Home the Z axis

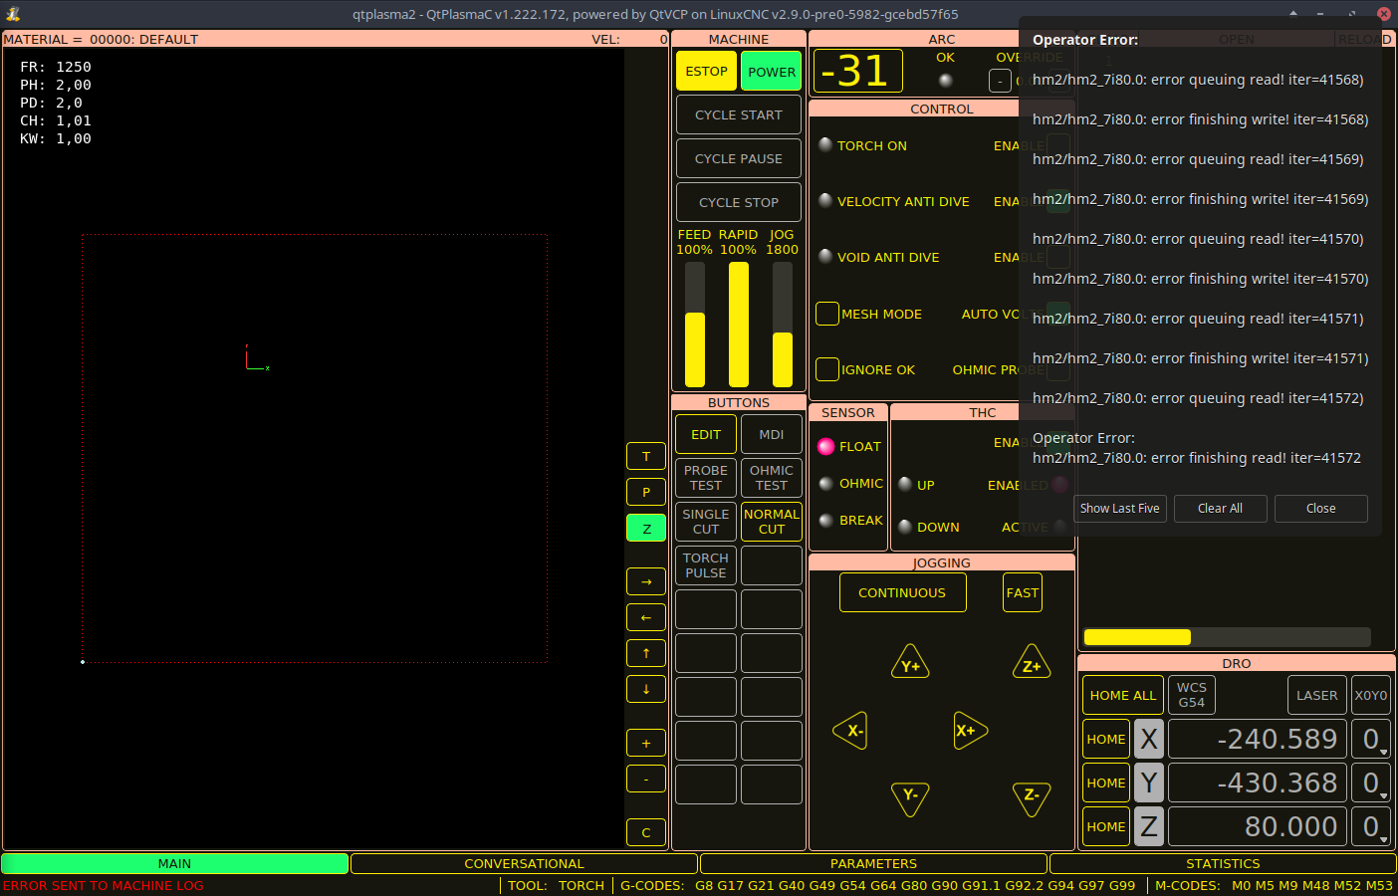pos(1106,826)
